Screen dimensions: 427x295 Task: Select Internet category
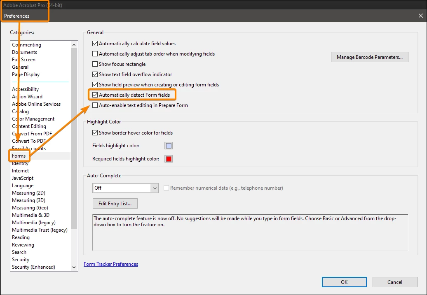click(x=21, y=170)
